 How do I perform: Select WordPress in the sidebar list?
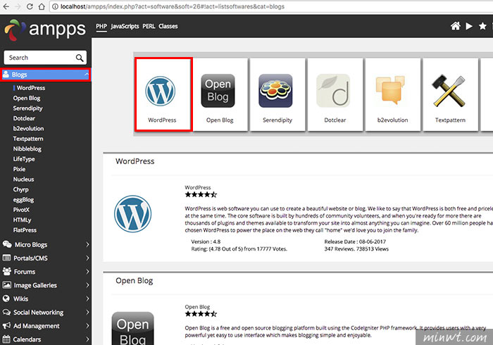click(x=31, y=88)
